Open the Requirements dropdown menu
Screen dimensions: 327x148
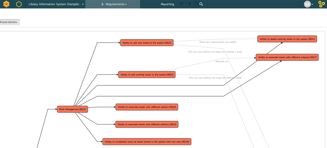pyautogui.click(x=116, y=4)
